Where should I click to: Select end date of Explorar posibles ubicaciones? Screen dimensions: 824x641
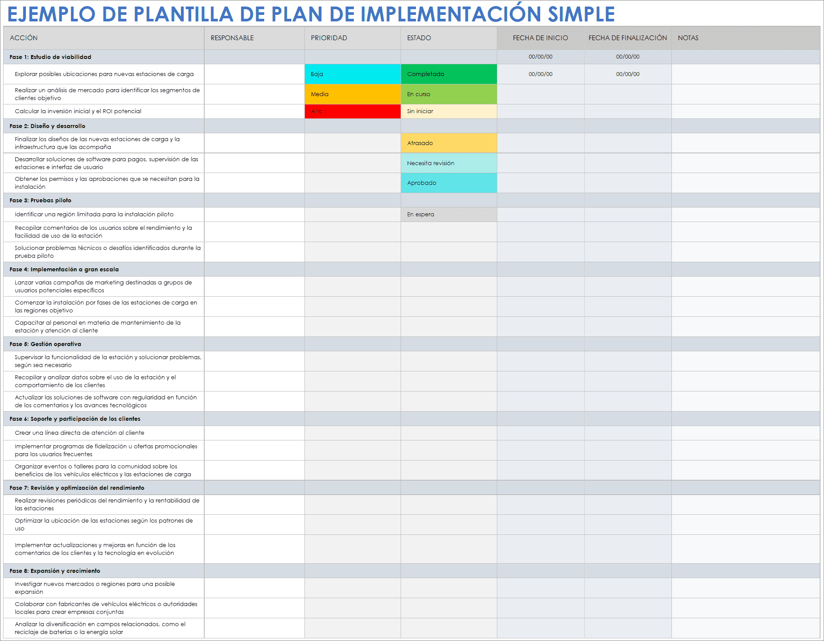tap(628, 74)
